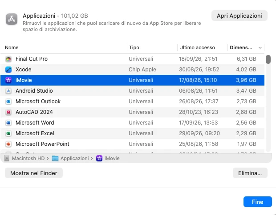Select the Microsoft Outlook row name

(38, 102)
